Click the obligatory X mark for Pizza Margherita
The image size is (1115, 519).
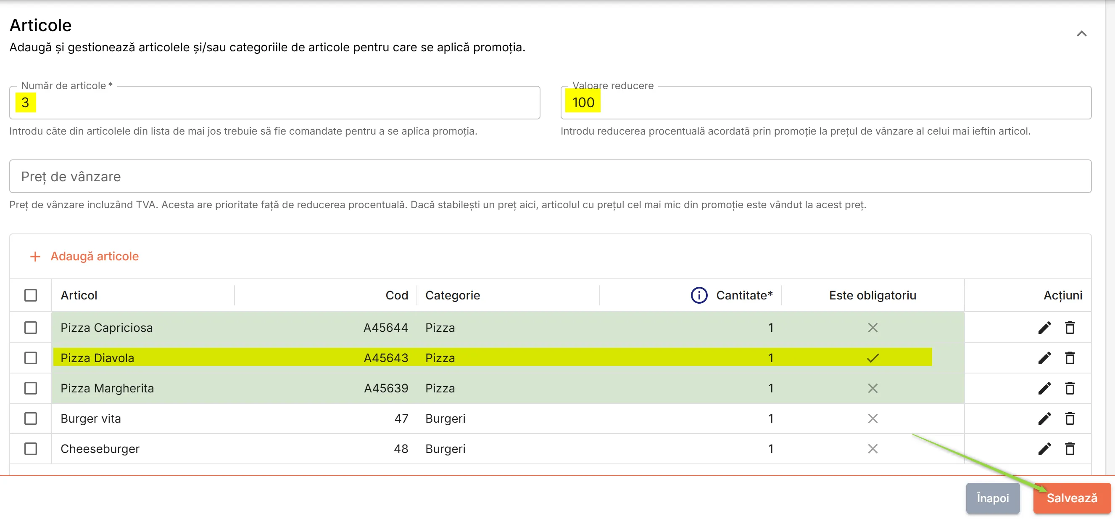point(872,389)
